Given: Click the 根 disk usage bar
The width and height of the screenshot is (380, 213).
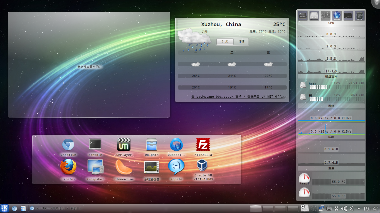Looking at the screenshot, I should coord(336,99).
